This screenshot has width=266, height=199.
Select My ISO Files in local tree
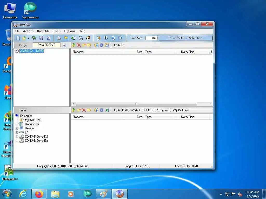pos(32,120)
